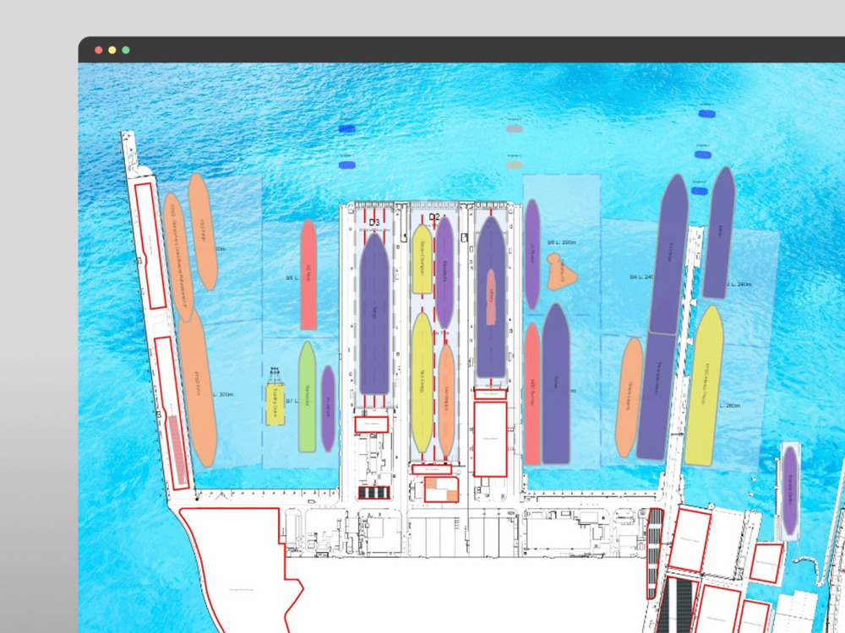Select the upper gray buoy above D1
The image size is (845, 633).
(x=515, y=128)
